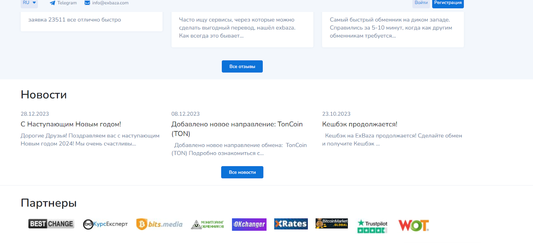Click the Регистрация button
Screen dimensions: 533x243
click(448, 3)
